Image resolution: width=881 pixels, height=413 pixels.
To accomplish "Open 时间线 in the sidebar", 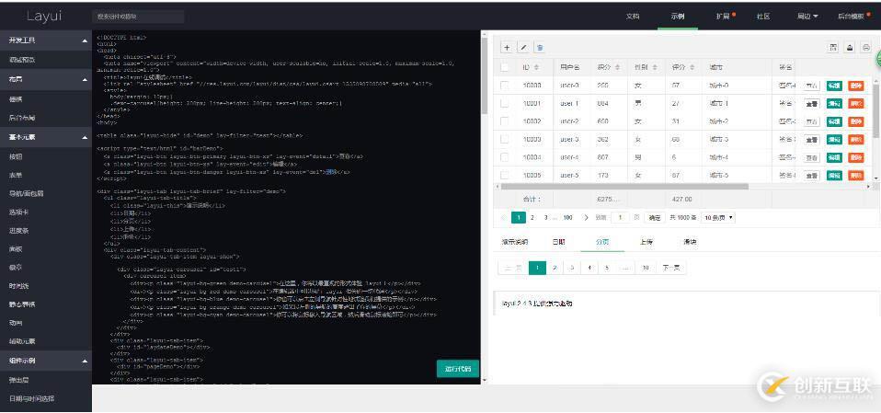I will click(x=18, y=286).
